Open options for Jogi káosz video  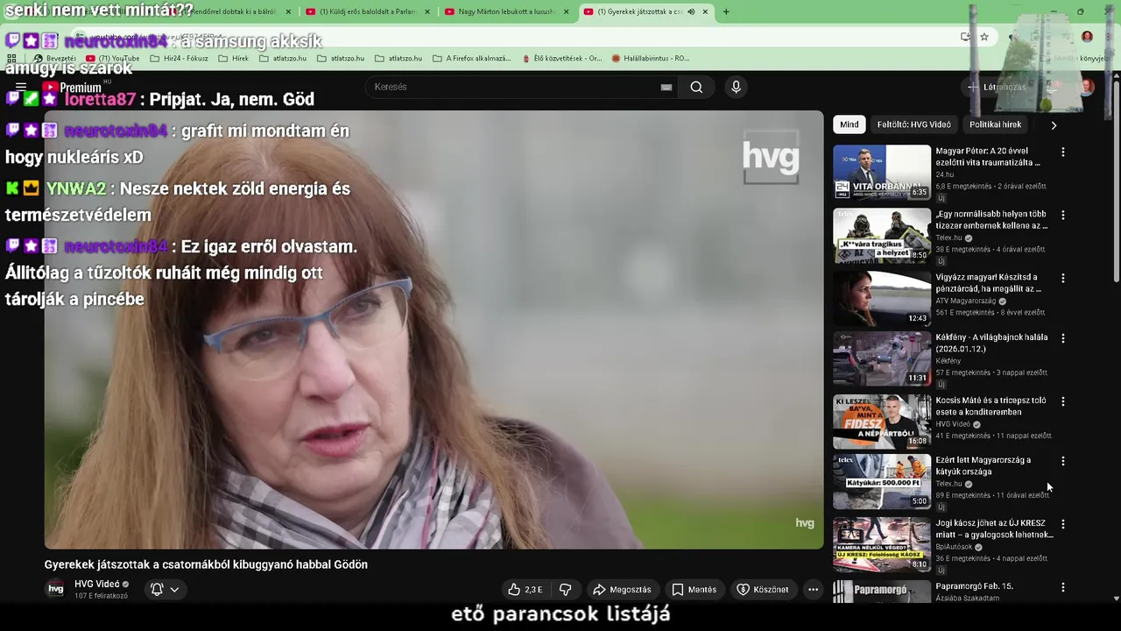1063,524
